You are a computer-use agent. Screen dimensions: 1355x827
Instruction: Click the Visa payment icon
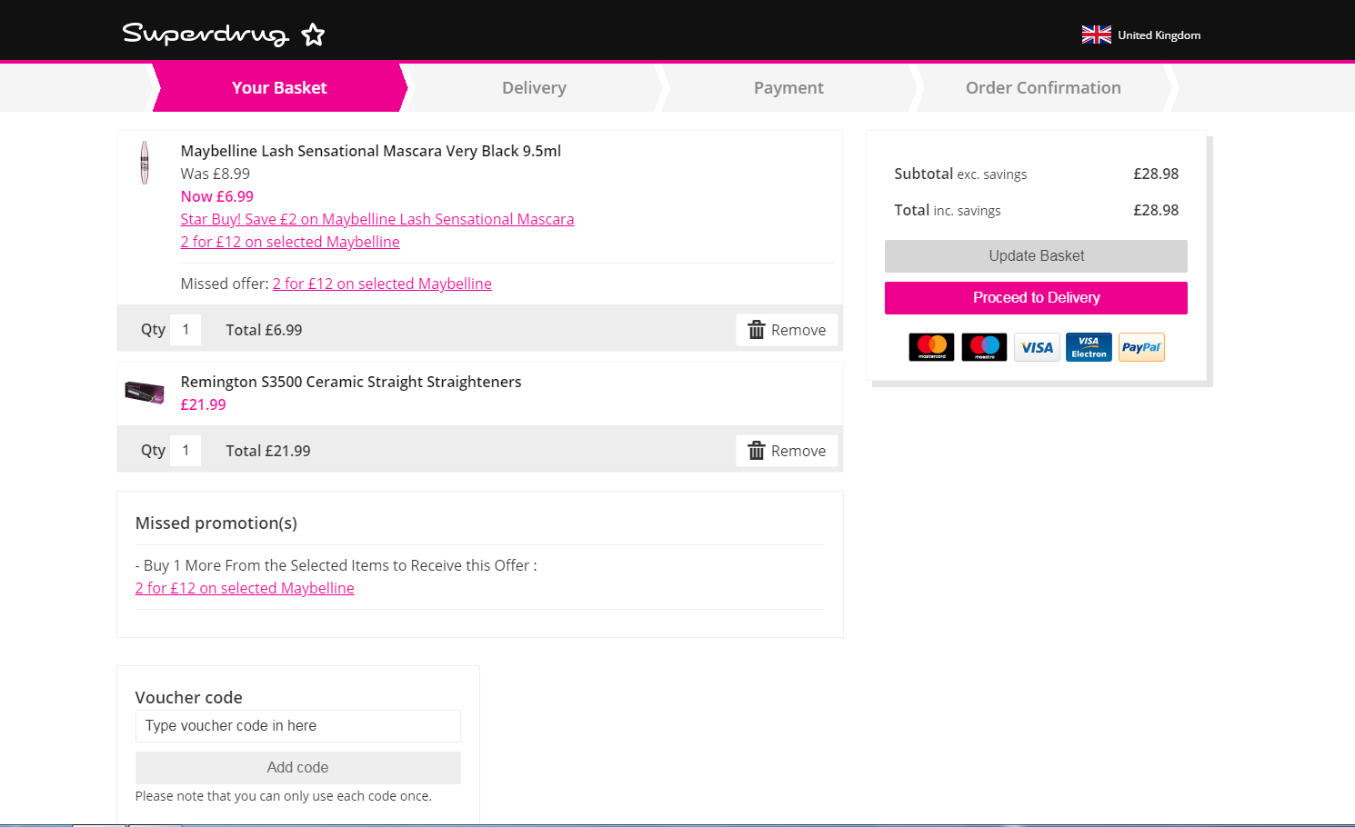[x=1037, y=347]
